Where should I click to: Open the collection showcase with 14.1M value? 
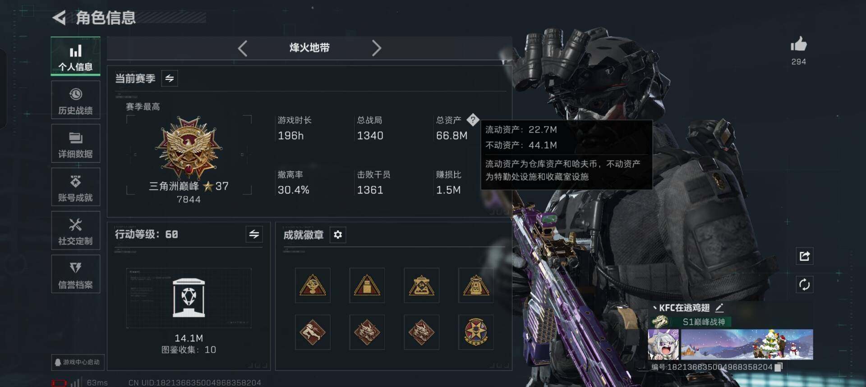click(x=189, y=298)
